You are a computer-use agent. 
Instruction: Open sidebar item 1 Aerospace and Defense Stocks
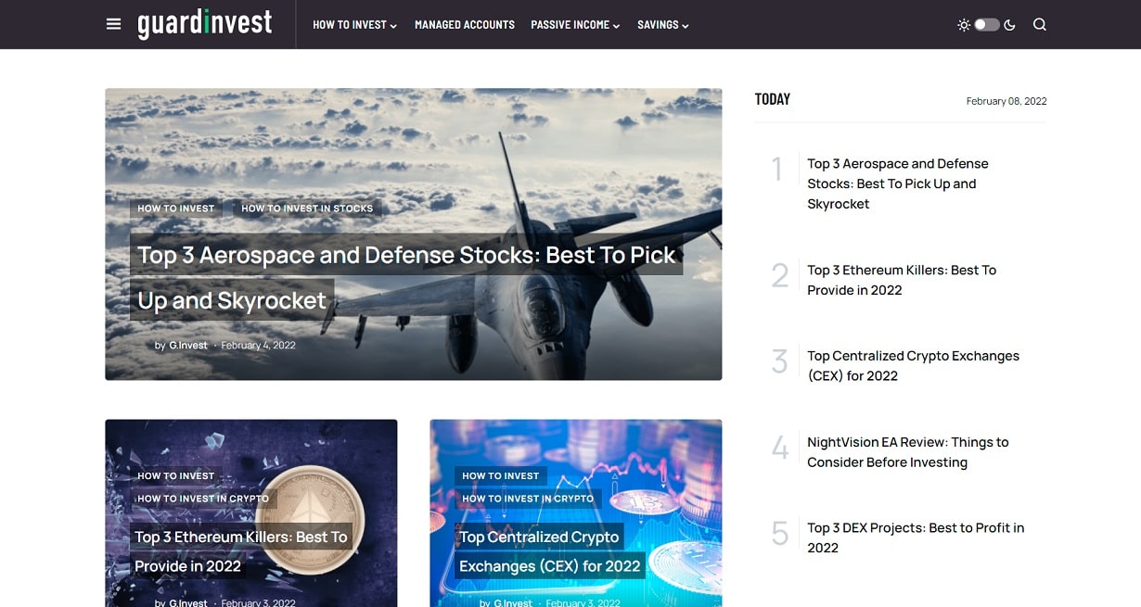click(x=898, y=183)
